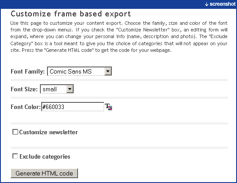Viewport: 237px width, 183px height.
Task: Follow the "screenshot" link in header
Action: (222, 4)
